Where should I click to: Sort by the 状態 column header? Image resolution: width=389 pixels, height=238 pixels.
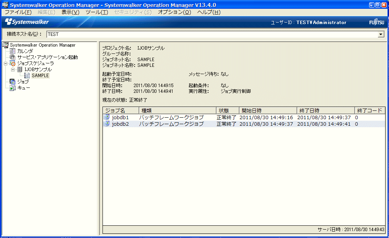click(228, 110)
